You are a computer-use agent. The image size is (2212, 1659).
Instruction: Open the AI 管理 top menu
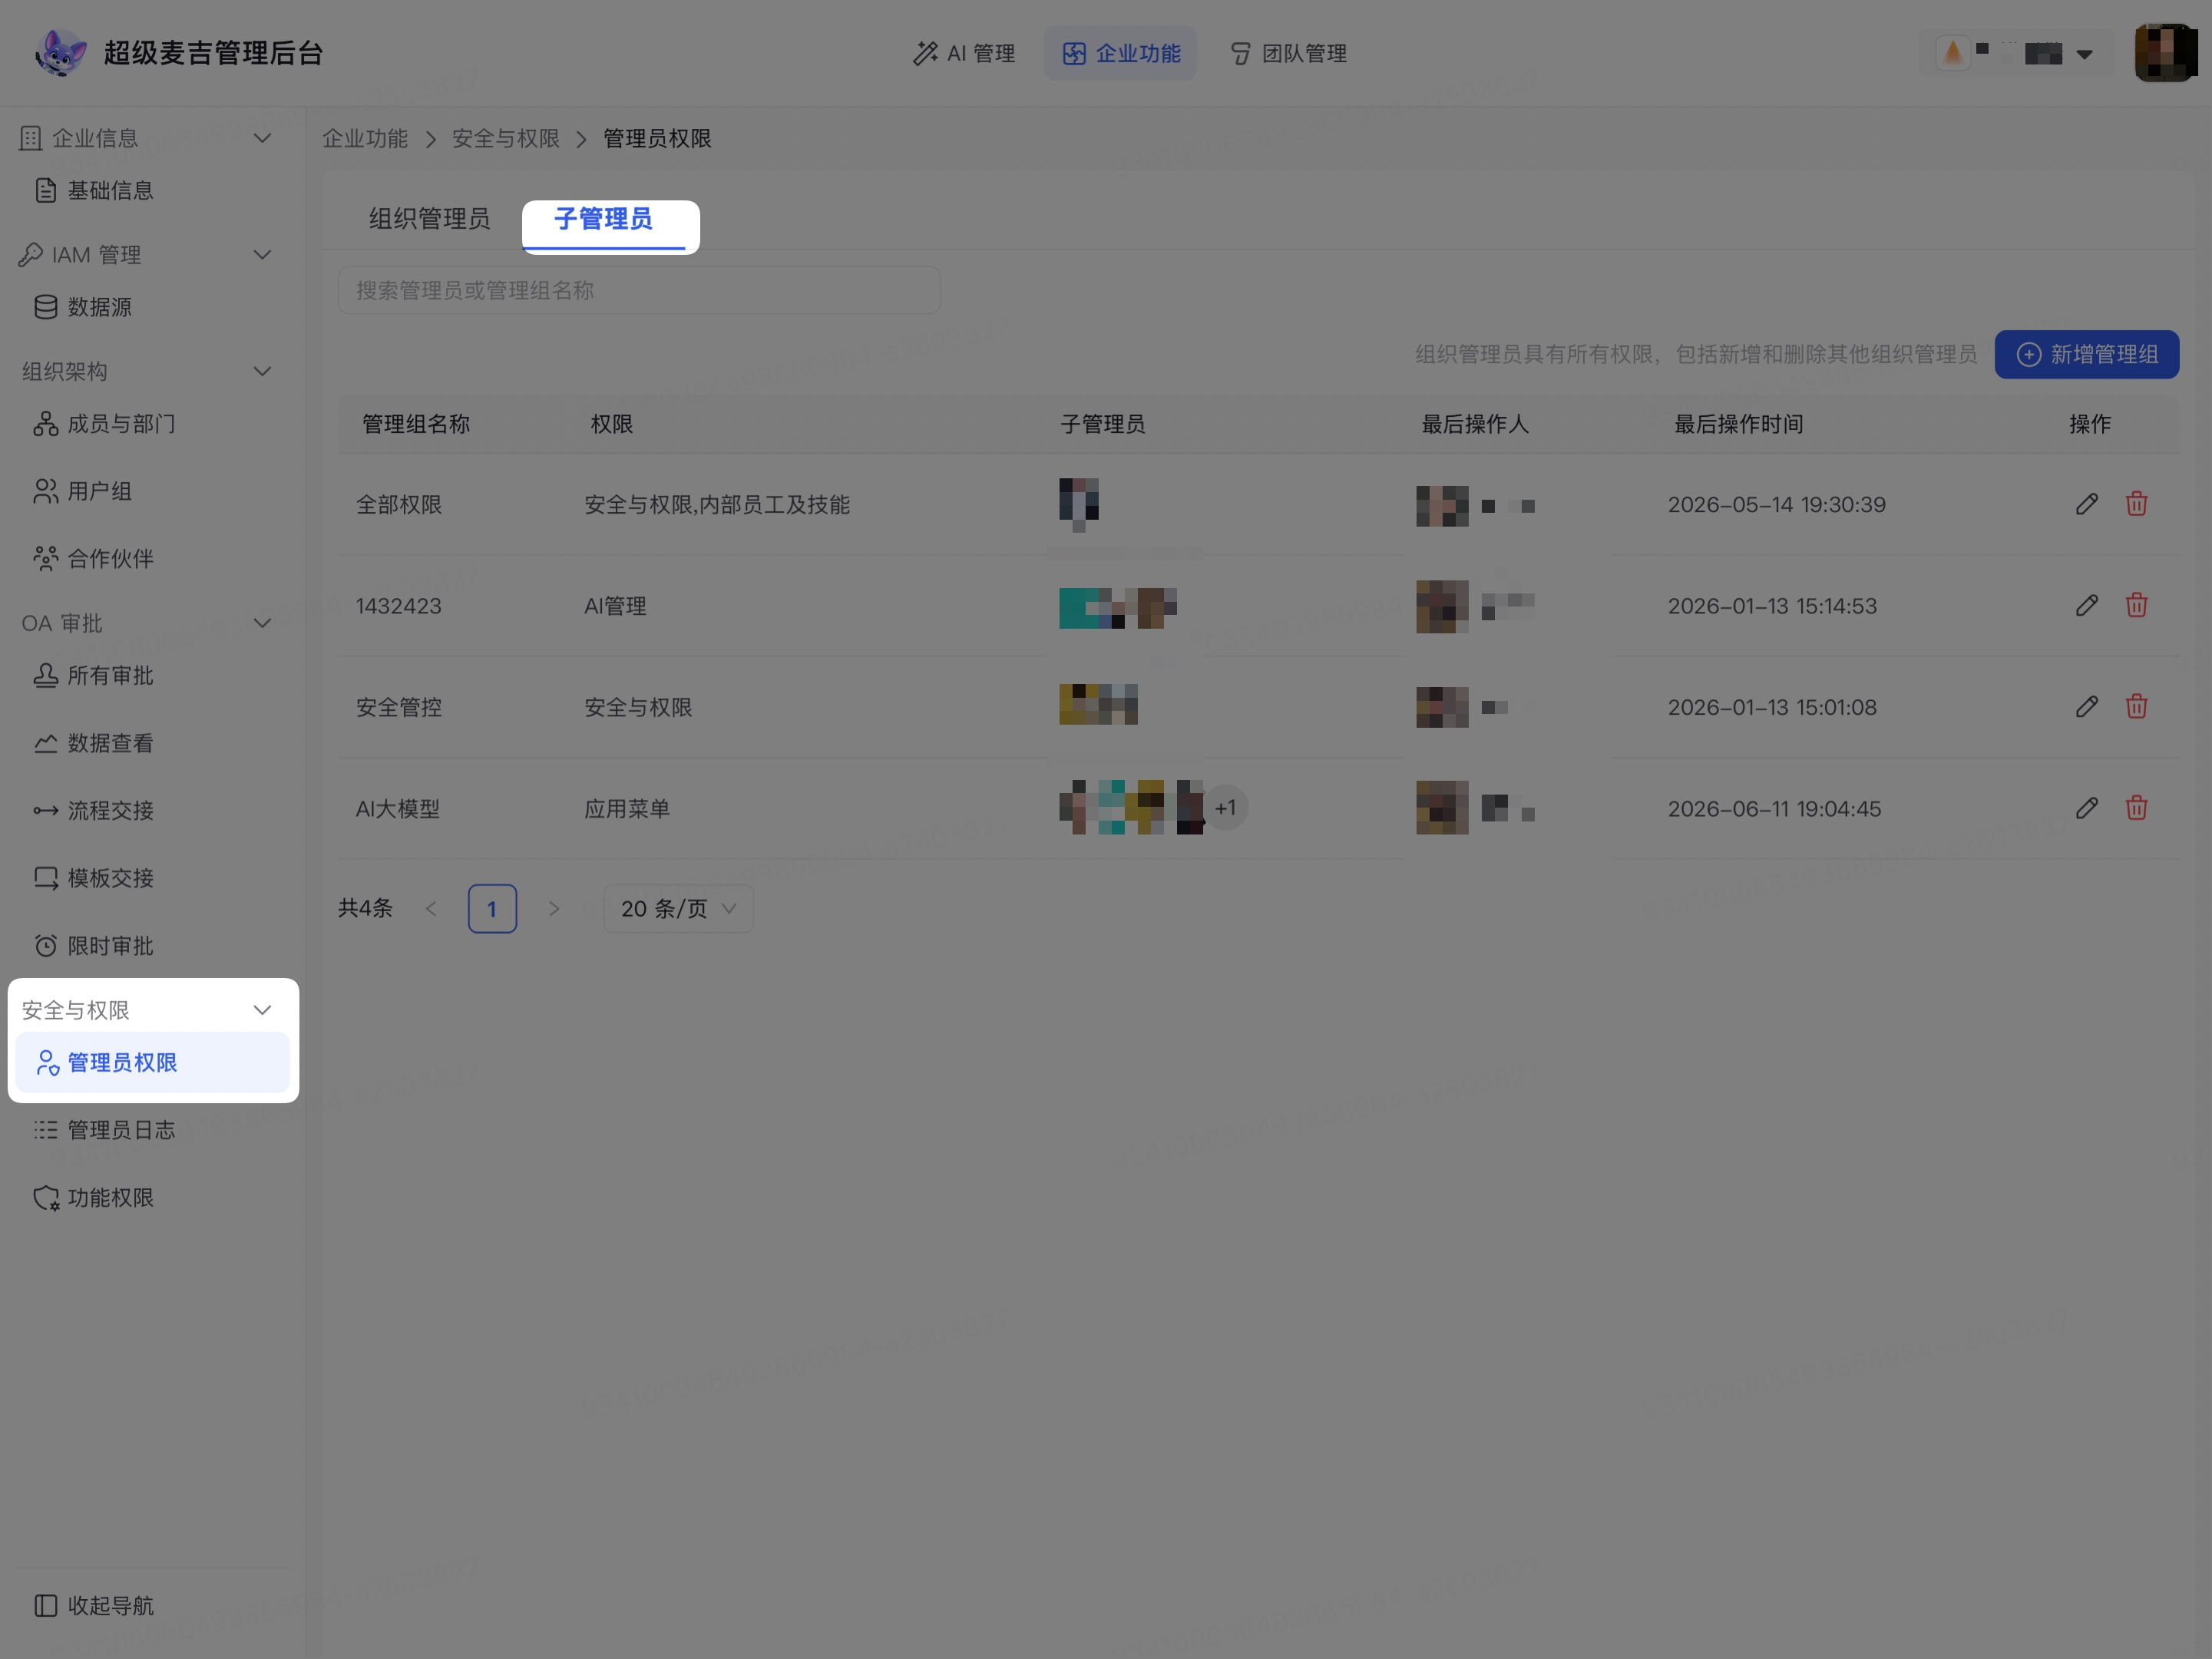coord(964,53)
